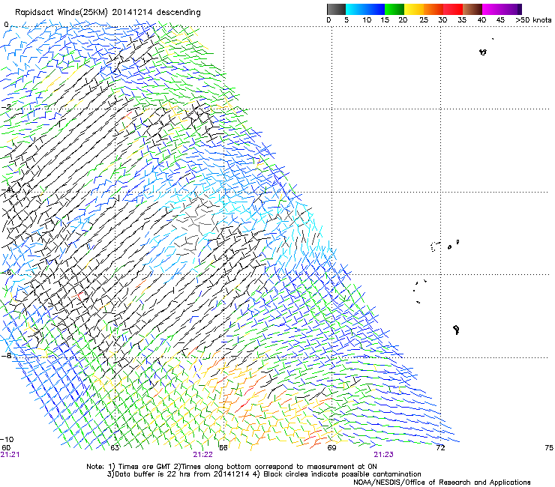Click the island outline between -6 and -8, east of 72
Image resolution: width=555 pixels, height=487 pixels.
pos(456,330)
